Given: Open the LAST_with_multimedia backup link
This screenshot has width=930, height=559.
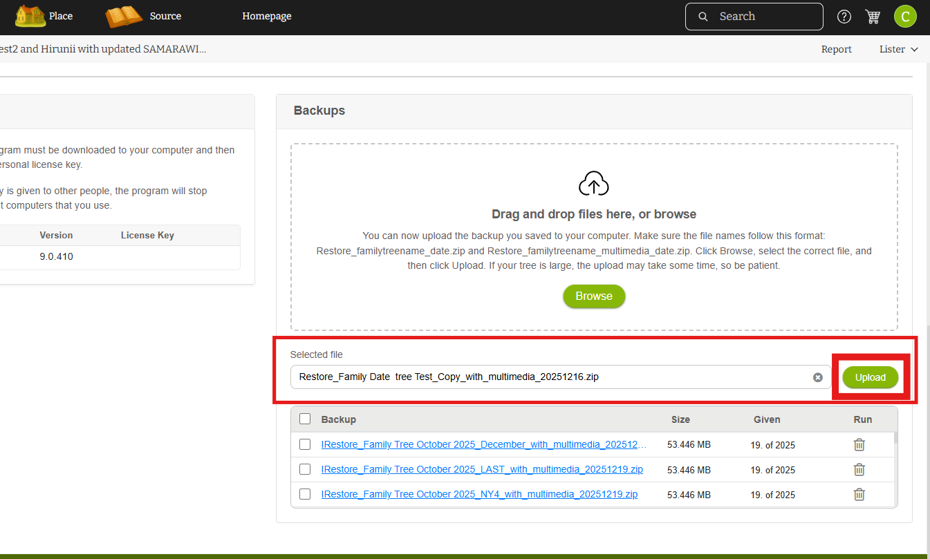Looking at the screenshot, I should (482, 469).
